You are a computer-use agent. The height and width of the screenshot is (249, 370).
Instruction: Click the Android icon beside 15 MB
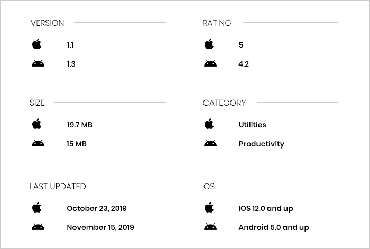coord(38,143)
